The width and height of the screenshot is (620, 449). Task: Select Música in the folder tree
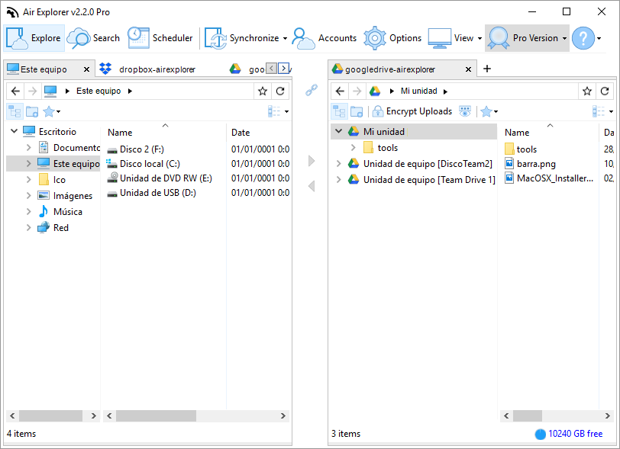tap(68, 212)
